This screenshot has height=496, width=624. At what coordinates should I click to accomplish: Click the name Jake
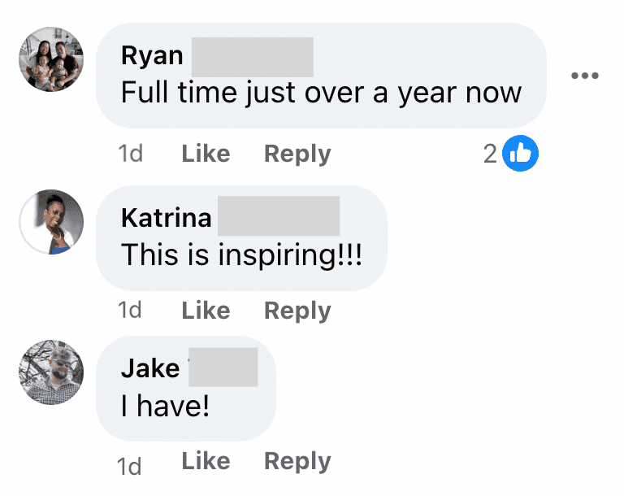click(x=150, y=368)
